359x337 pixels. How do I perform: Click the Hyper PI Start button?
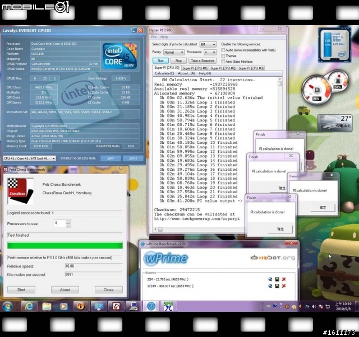[x=160, y=61]
